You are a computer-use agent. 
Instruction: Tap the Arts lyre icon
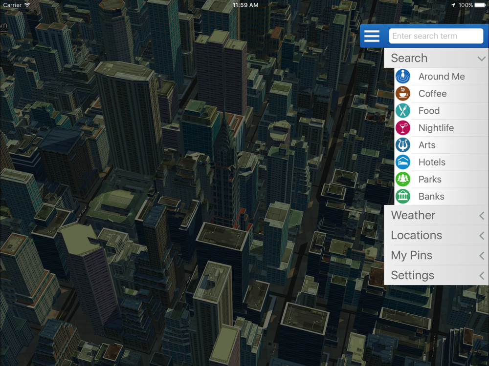pyautogui.click(x=402, y=145)
